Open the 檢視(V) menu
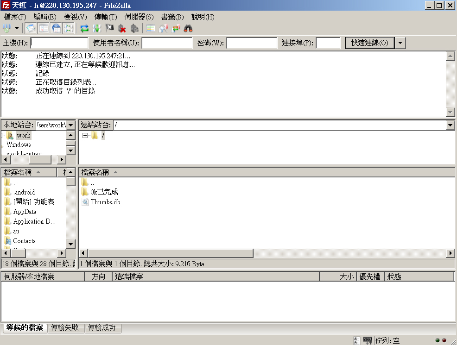Image resolution: width=457 pixels, height=345 pixels. (75, 17)
